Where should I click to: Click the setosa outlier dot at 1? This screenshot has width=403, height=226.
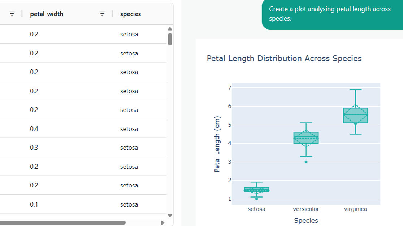click(257, 199)
